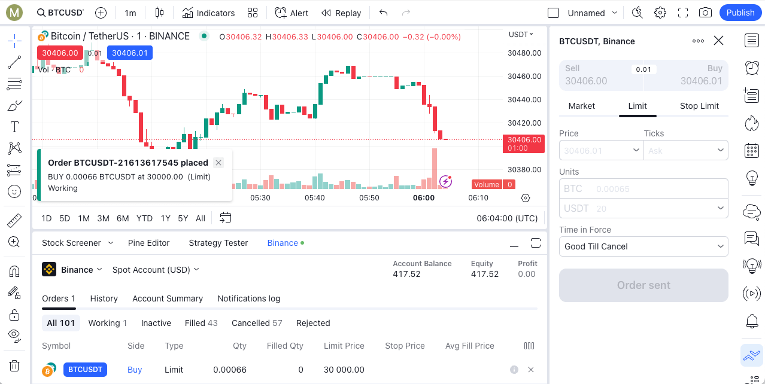
Task: Take a chart snapshot with camera icon
Action: point(706,13)
